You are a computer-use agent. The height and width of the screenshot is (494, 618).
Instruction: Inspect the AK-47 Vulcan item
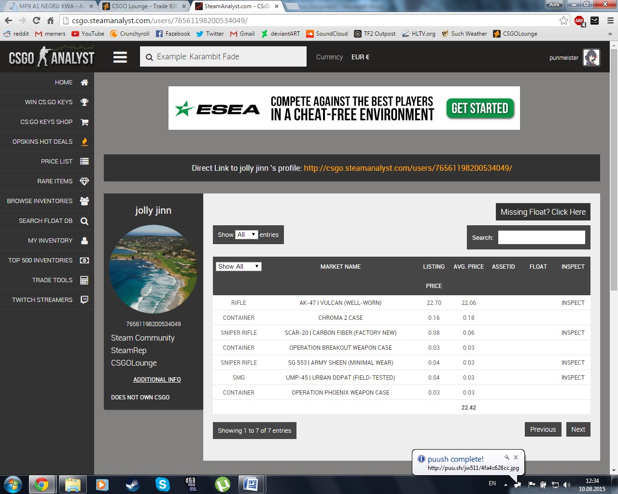(x=573, y=303)
